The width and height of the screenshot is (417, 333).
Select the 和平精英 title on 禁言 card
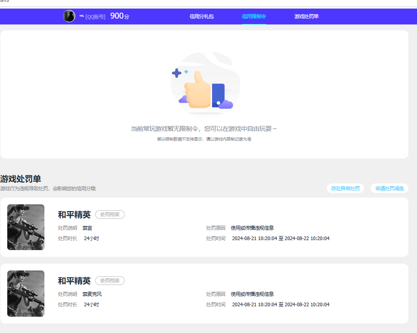[74, 215]
